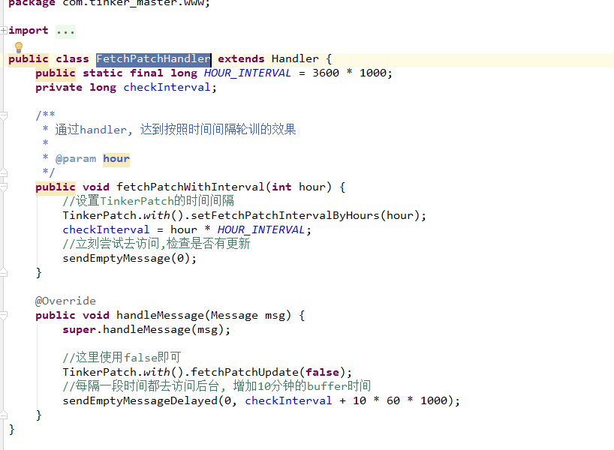The height and width of the screenshot is (450, 614).
Task: Click the @Override annotation
Action: tap(65, 301)
